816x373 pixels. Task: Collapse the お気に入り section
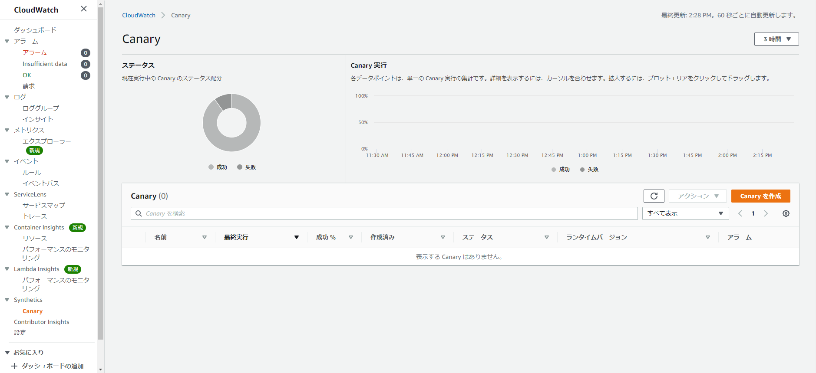point(7,353)
